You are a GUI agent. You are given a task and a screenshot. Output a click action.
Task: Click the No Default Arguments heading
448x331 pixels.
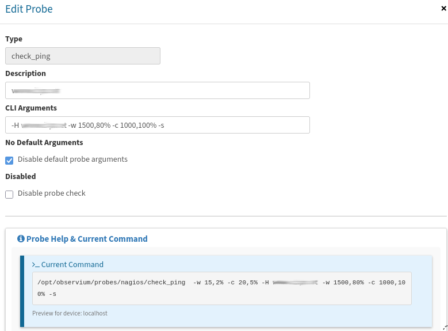(44, 142)
